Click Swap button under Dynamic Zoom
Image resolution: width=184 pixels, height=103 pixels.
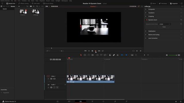(x=164, y=27)
